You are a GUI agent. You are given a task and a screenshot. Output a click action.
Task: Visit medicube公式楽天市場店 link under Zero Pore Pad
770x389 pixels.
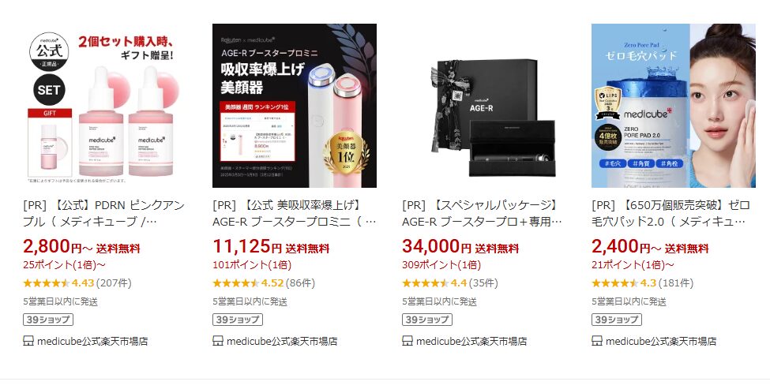pos(661,341)
